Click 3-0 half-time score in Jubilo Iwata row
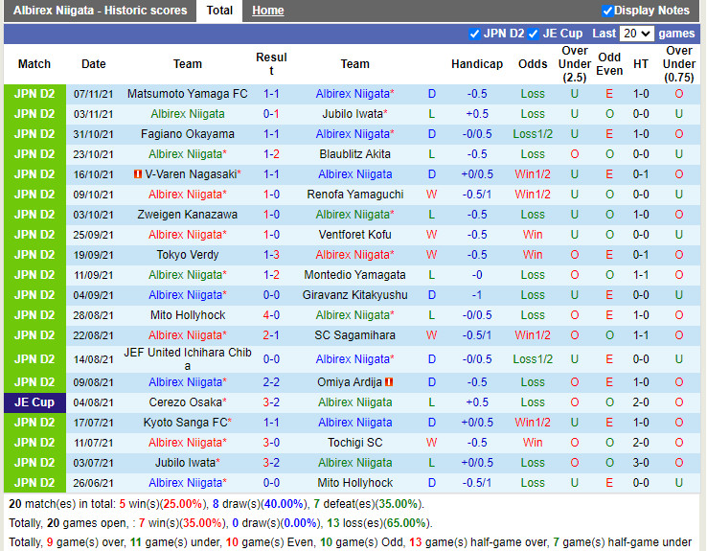The height and width of the screenshot is (551, 707). tap(641, 463)
